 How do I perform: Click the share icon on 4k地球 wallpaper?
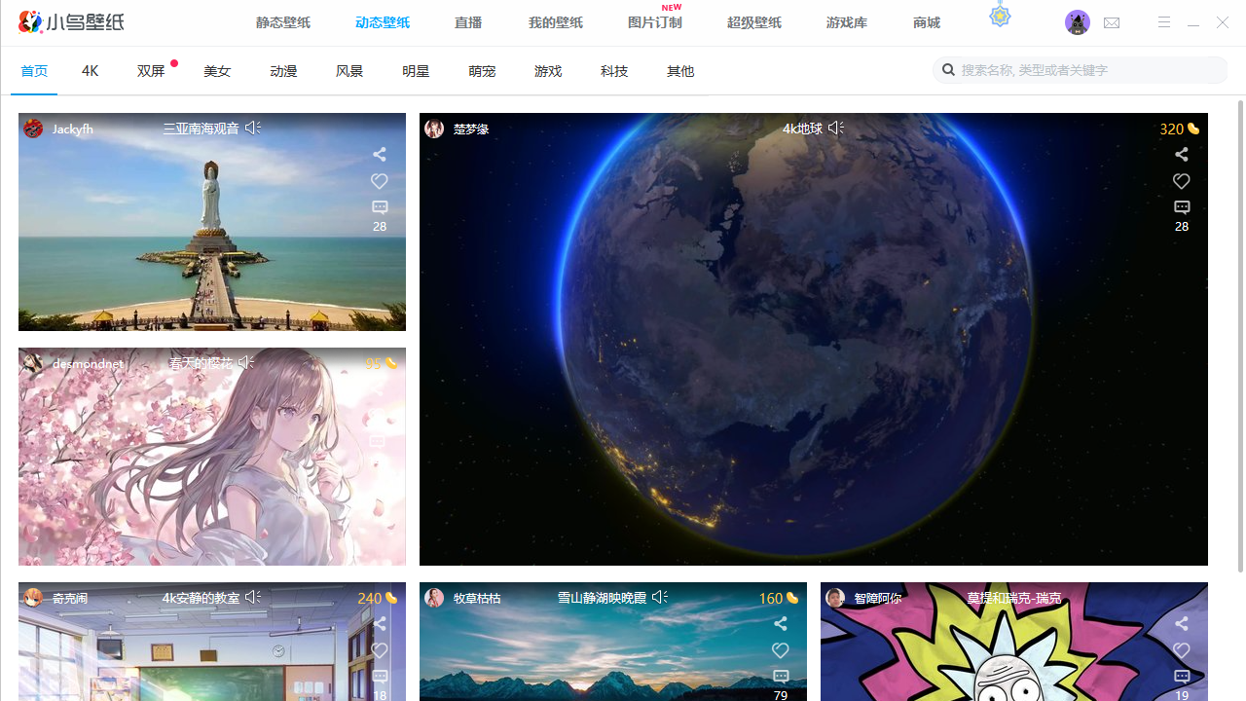pyautogui.click(x=1181, y=154)
